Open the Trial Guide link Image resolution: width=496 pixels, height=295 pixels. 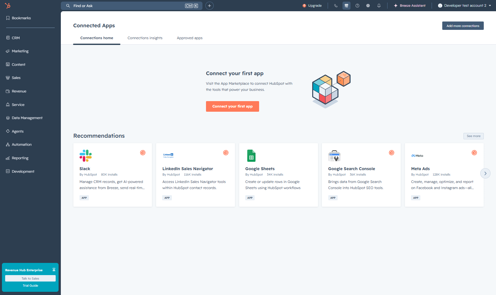coord(30,285)
